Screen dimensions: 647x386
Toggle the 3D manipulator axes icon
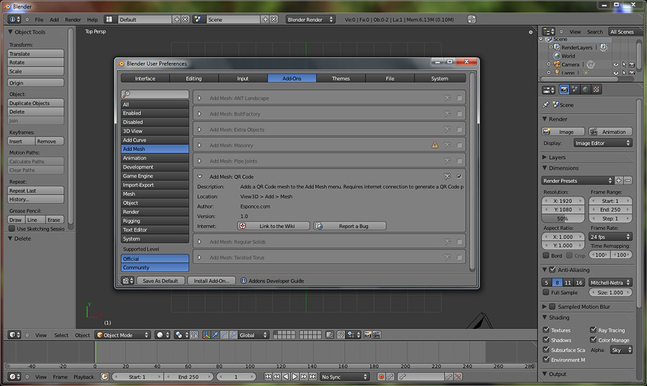pyautogui.click(x=206, y=335)
